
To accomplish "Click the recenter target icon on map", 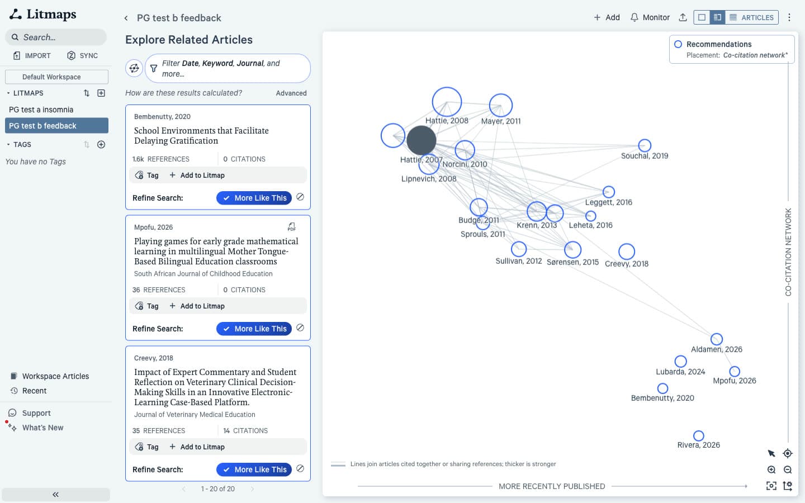I will click(788, 453).
